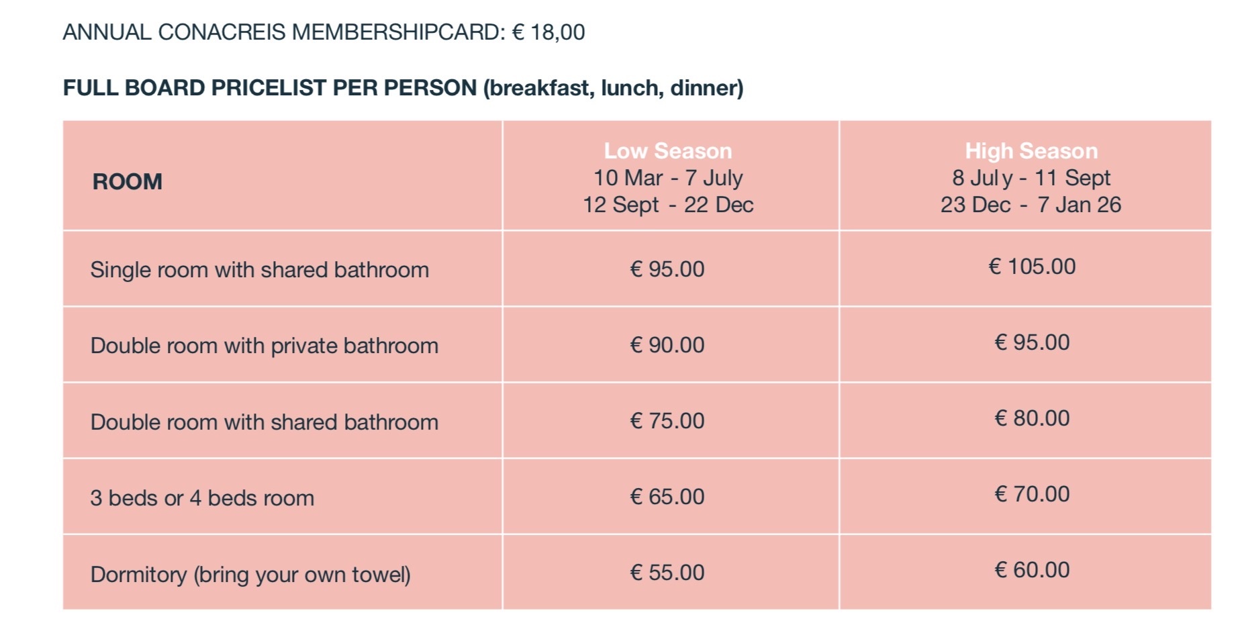The image size is (1242, 627).
Task: Click the annual Conacreis membership card price line
Action: pos(324,32)
